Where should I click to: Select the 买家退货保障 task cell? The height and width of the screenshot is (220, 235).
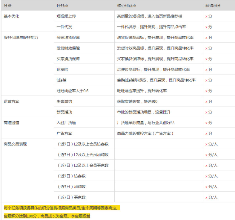[x=68, y=38]
